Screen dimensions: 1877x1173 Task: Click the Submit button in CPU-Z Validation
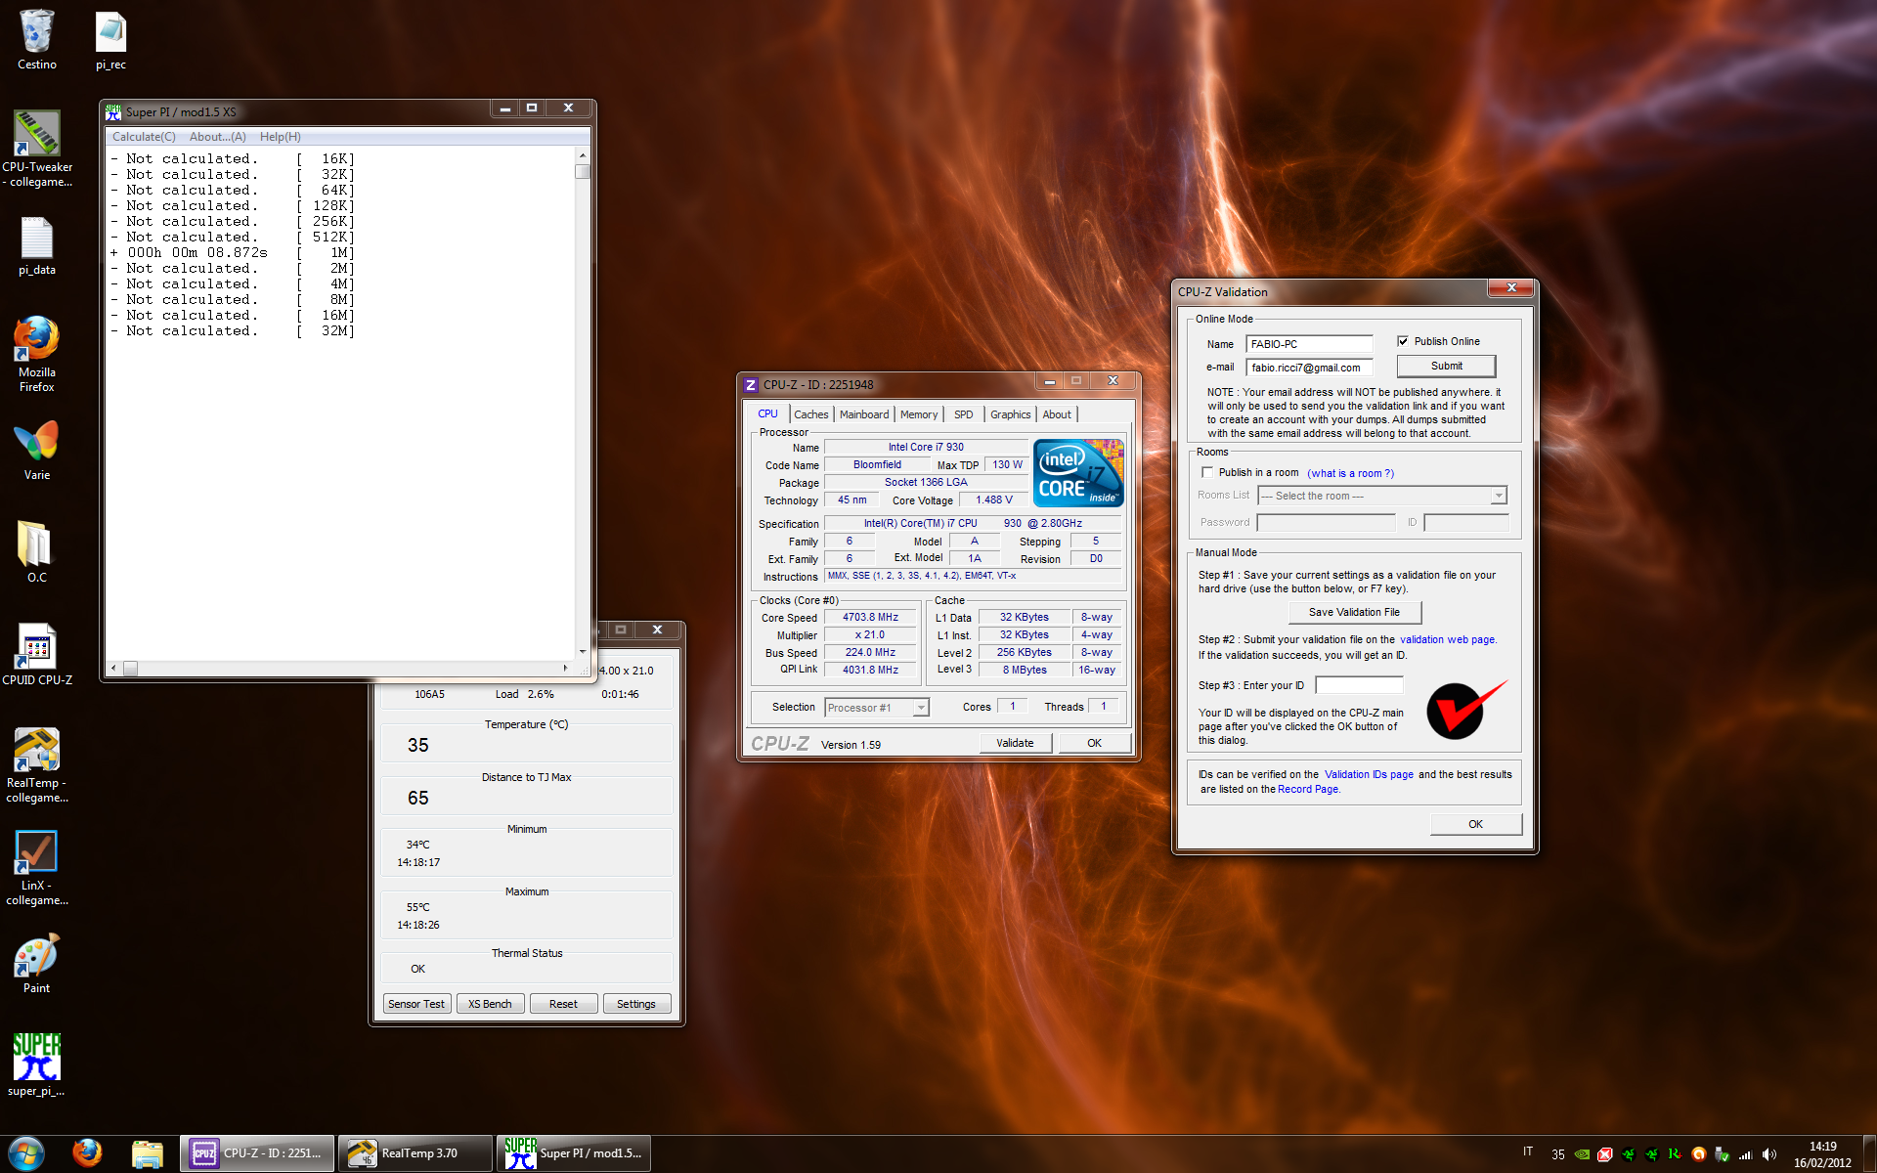1447,366
